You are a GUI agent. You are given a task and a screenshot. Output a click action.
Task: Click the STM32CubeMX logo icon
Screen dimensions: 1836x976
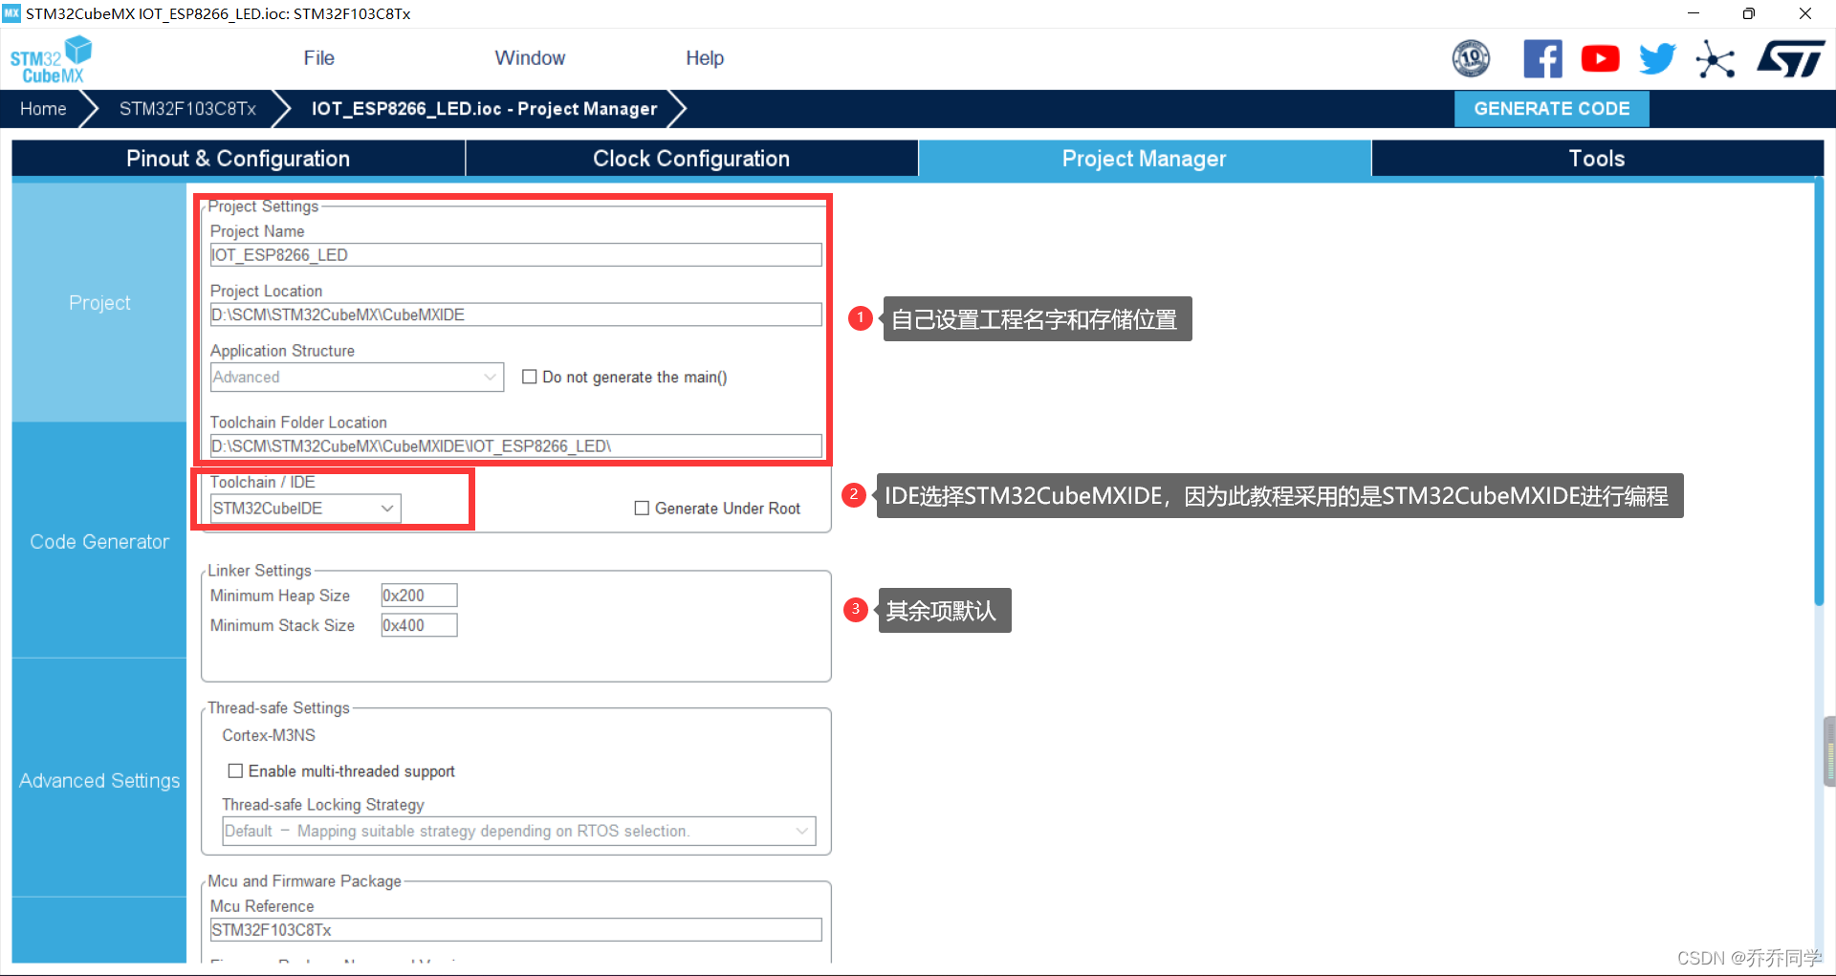tap(51, 59)
